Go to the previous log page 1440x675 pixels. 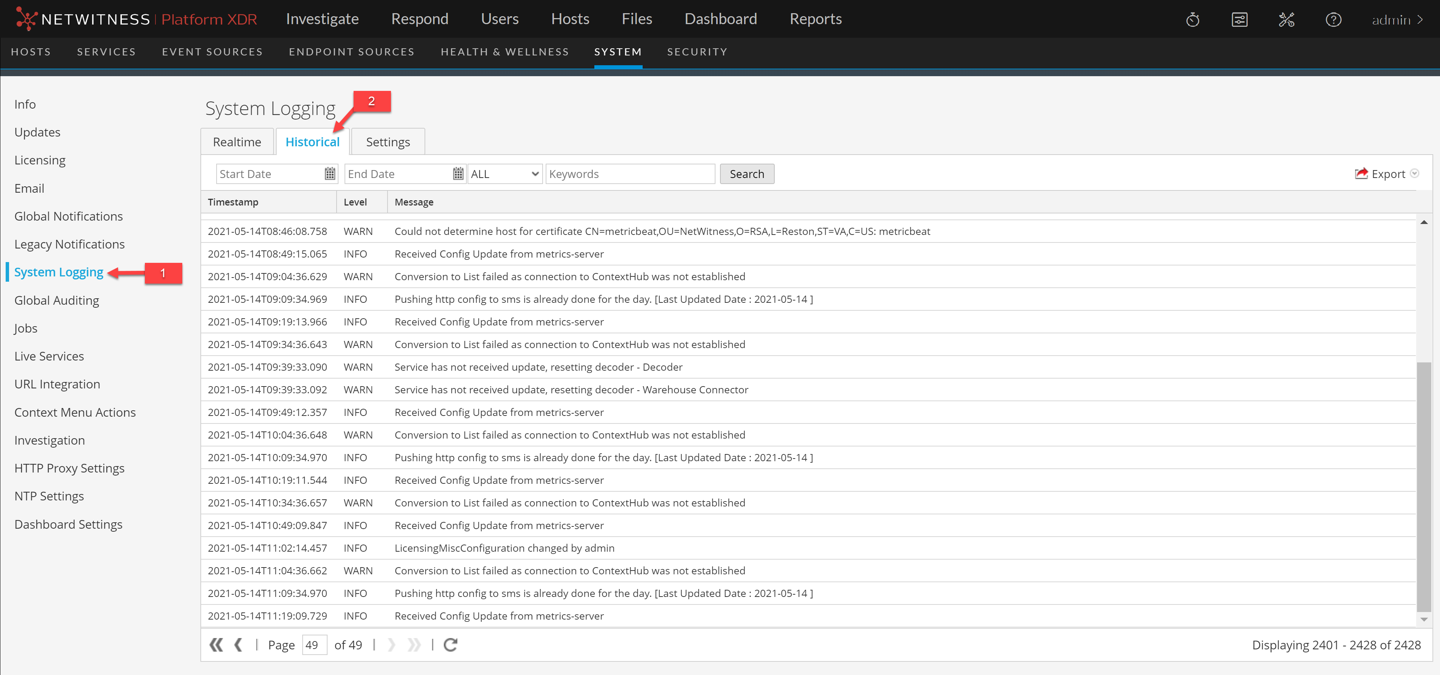coord(239,645)
